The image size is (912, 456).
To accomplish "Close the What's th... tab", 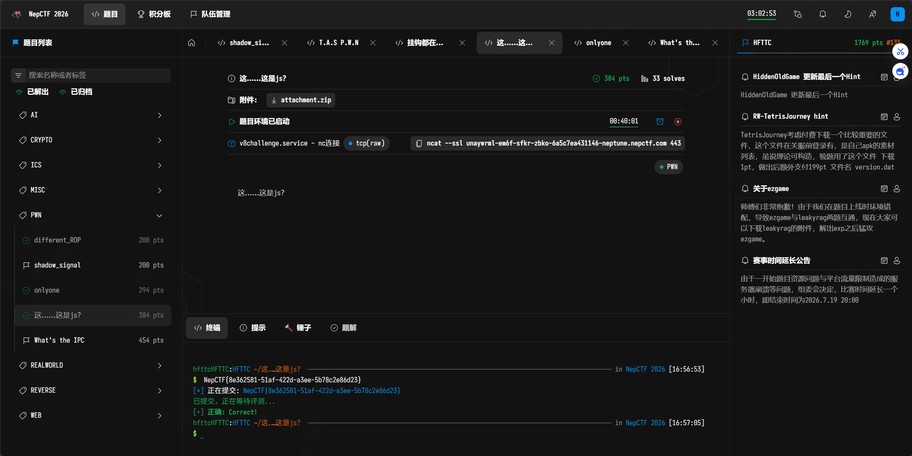I will (715, 43).
